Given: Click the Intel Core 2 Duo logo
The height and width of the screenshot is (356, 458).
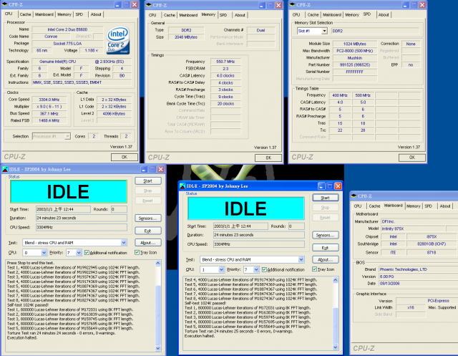Looking at the screenshot, I should (x=118, y=40).
